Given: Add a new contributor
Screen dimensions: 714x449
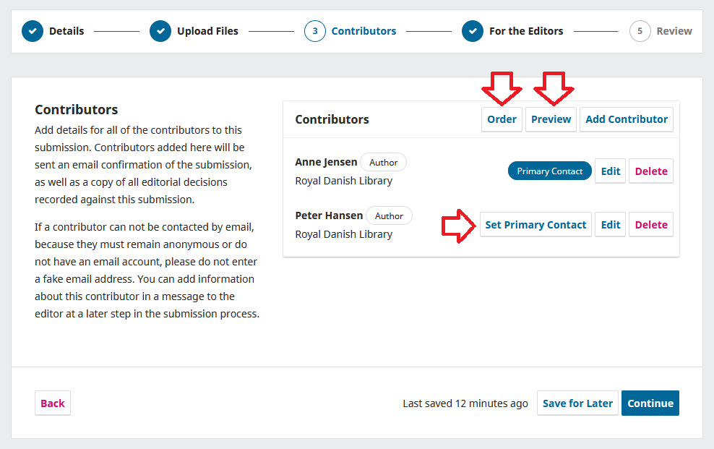Looking at the screenshot, I should click(x=626, y=119).
